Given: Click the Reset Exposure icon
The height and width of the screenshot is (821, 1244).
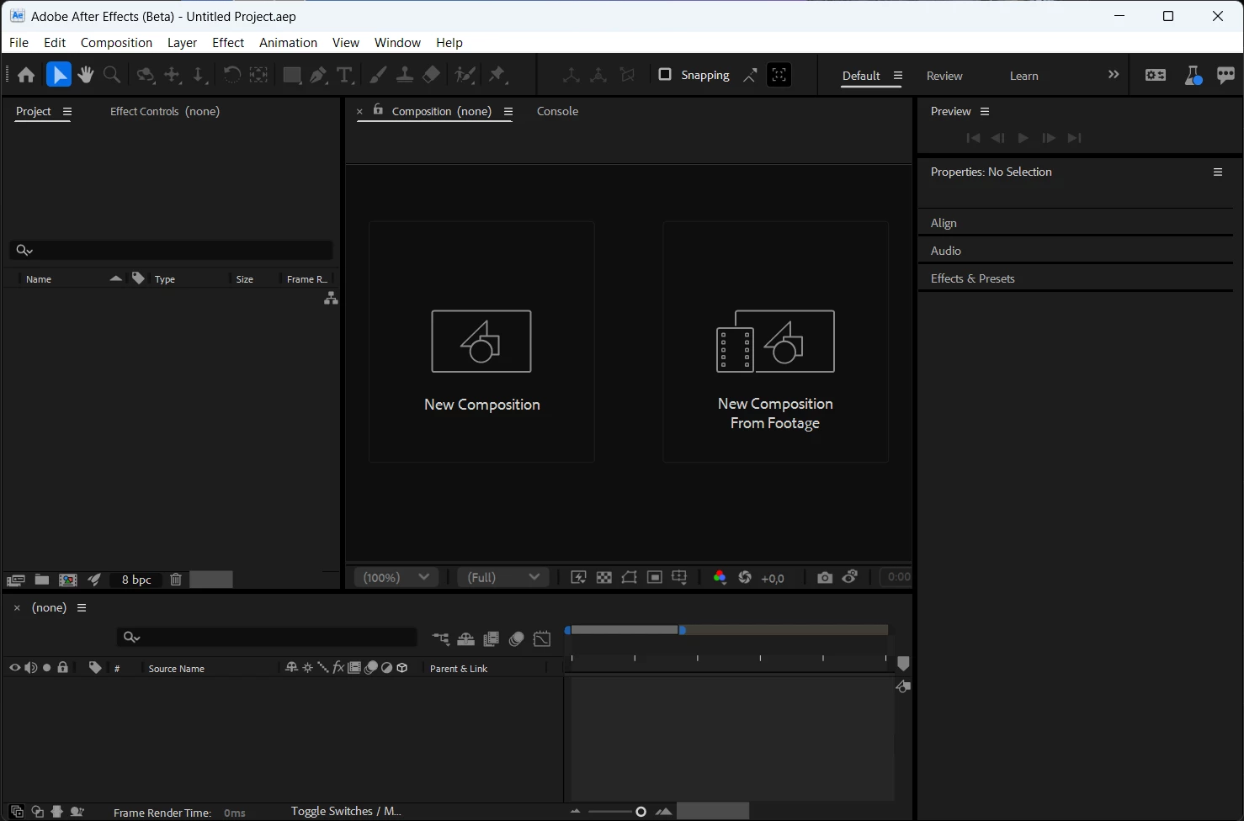Looking at the screenshot, I should (745, 577).
